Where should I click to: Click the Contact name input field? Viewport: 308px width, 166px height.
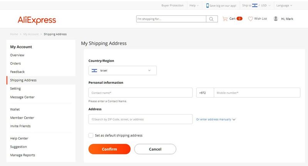141,93
